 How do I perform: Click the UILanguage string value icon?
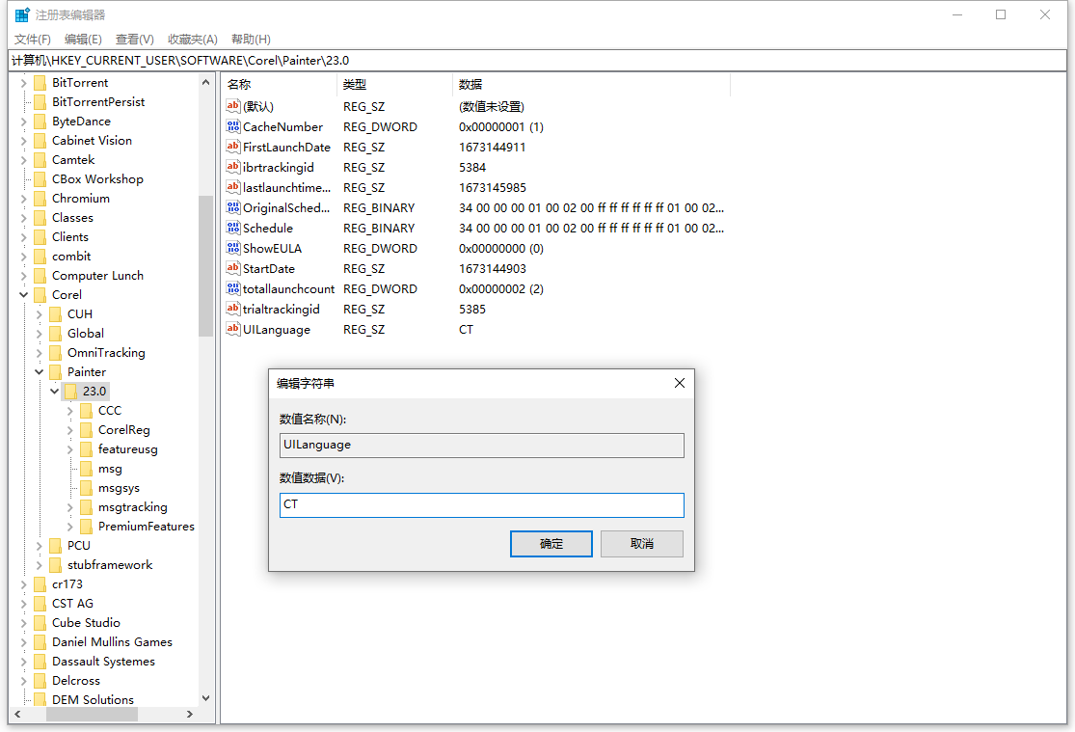[x=233, y=329]
